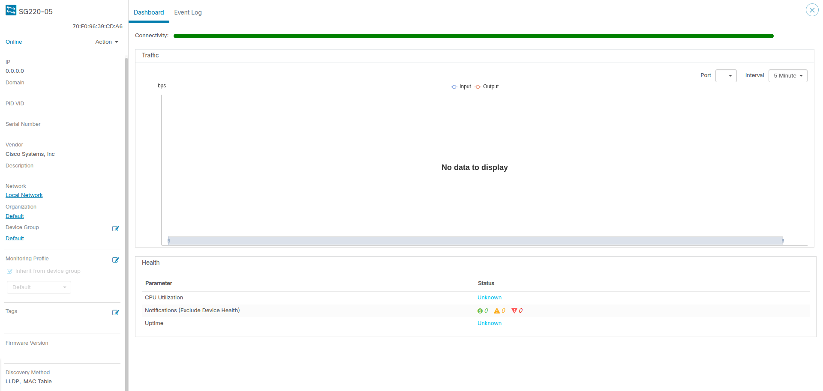
Task: Click the orange warning notifications icon
Action: click(x=497, y=310)
